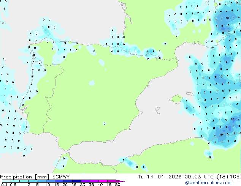Click the 0.1–0.5 mm palest legend swatch

tap(6, 181)
